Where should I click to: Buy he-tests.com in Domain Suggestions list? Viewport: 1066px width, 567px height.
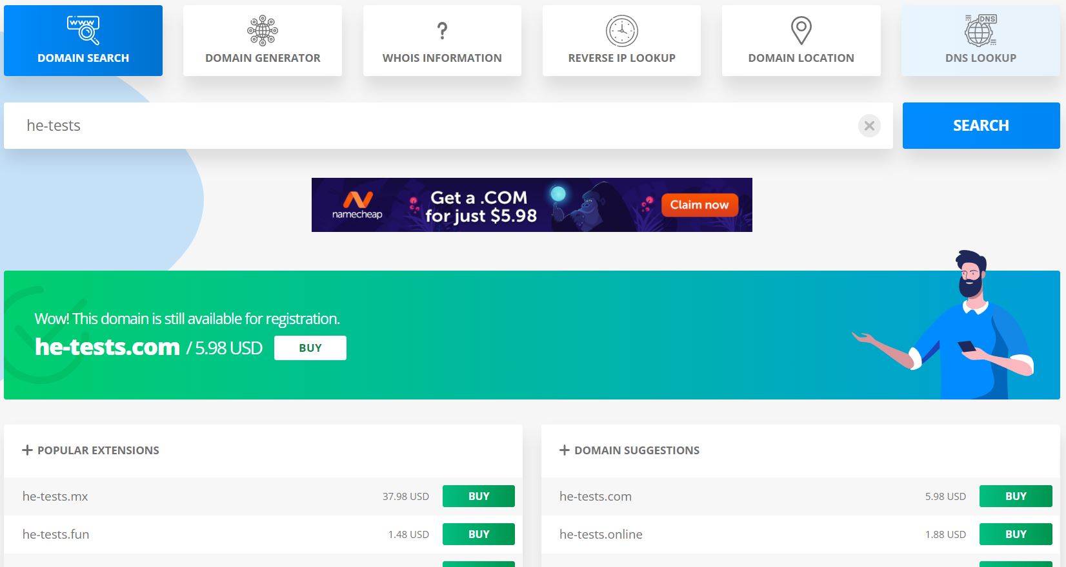point(1015,496)
